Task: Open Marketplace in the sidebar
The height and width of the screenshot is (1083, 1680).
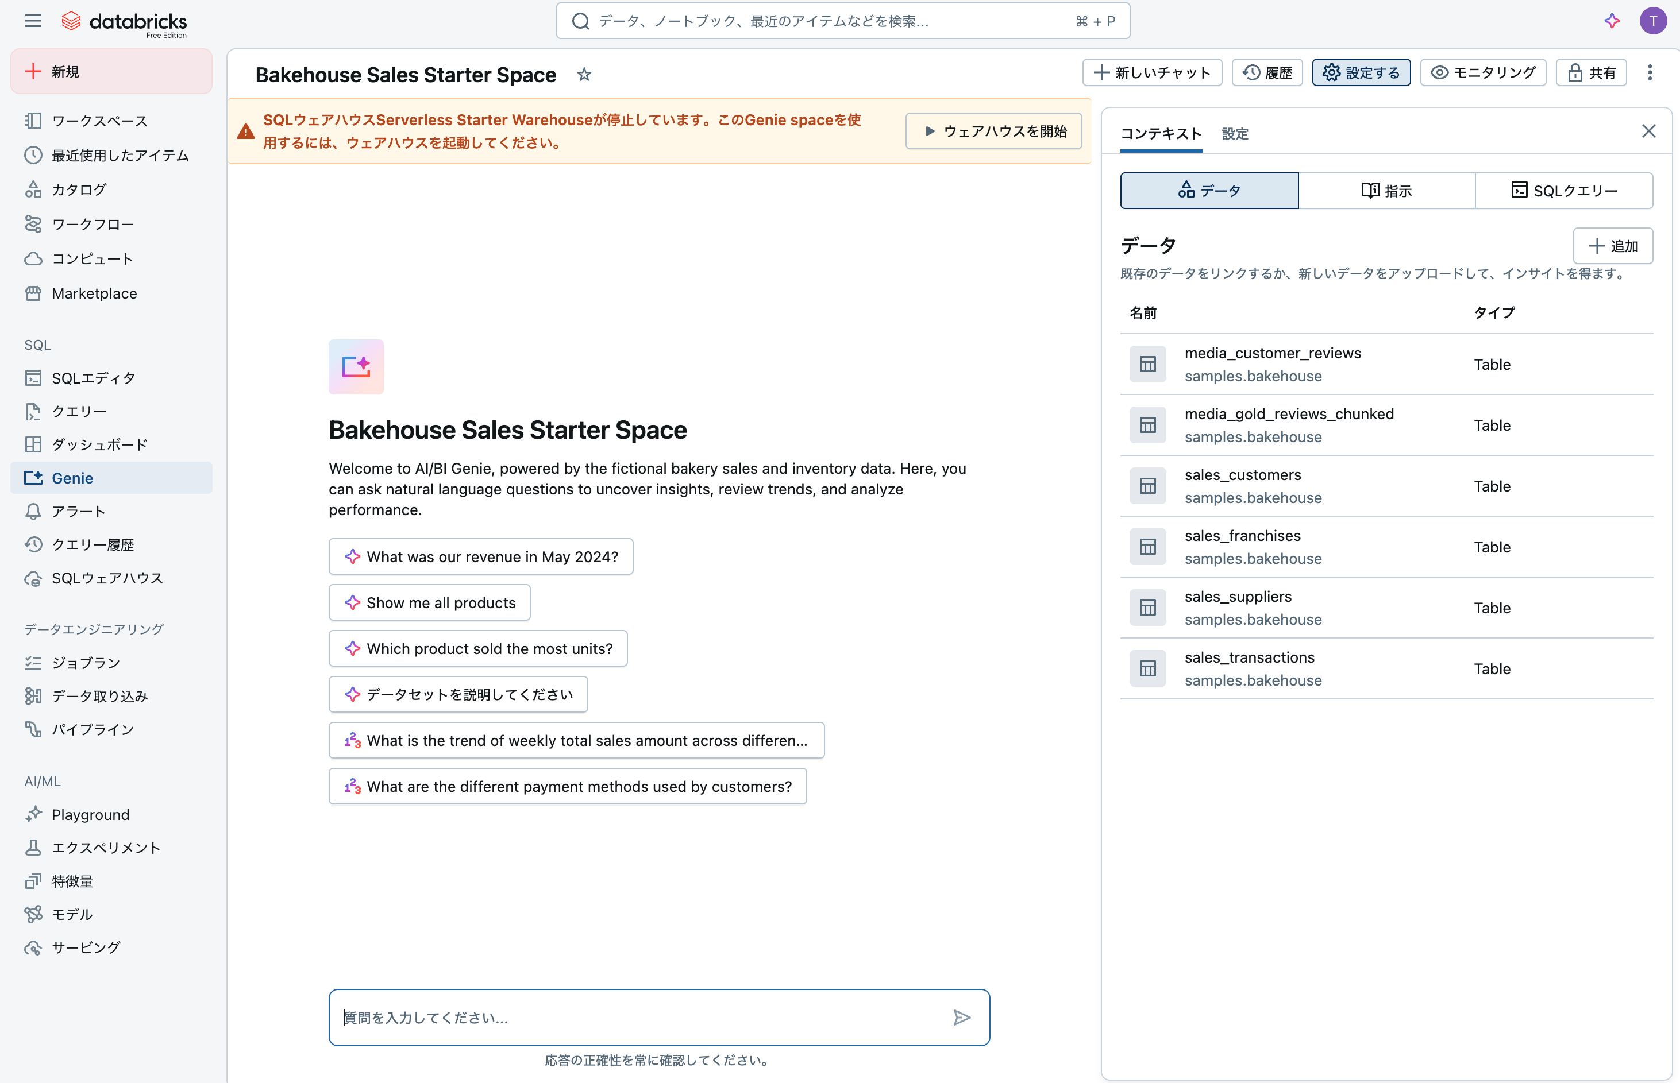Action: pos(111,293)
